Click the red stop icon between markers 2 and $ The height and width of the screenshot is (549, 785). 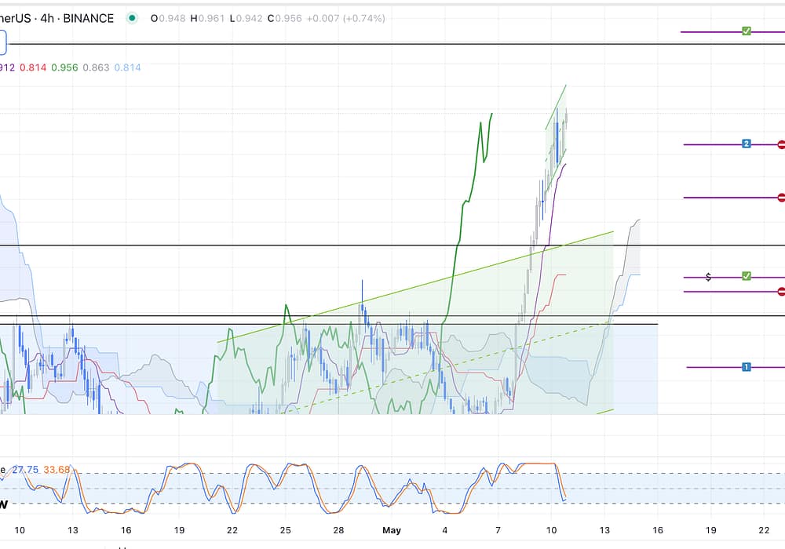tap(781, 198)
